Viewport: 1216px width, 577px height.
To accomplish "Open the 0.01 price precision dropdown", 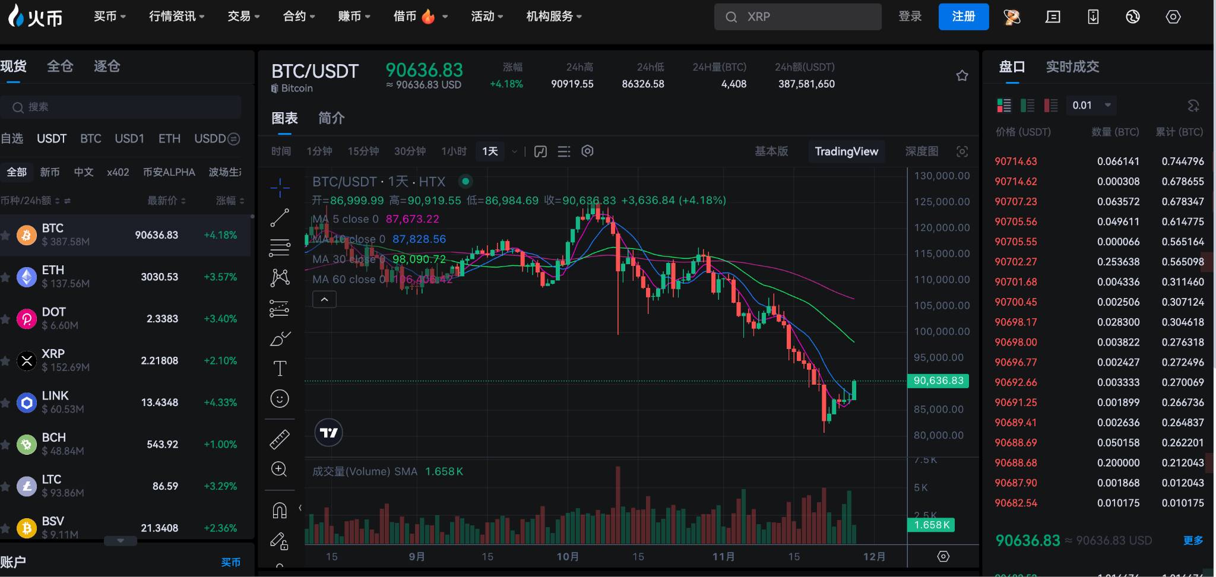I will tap(1090, 105).
